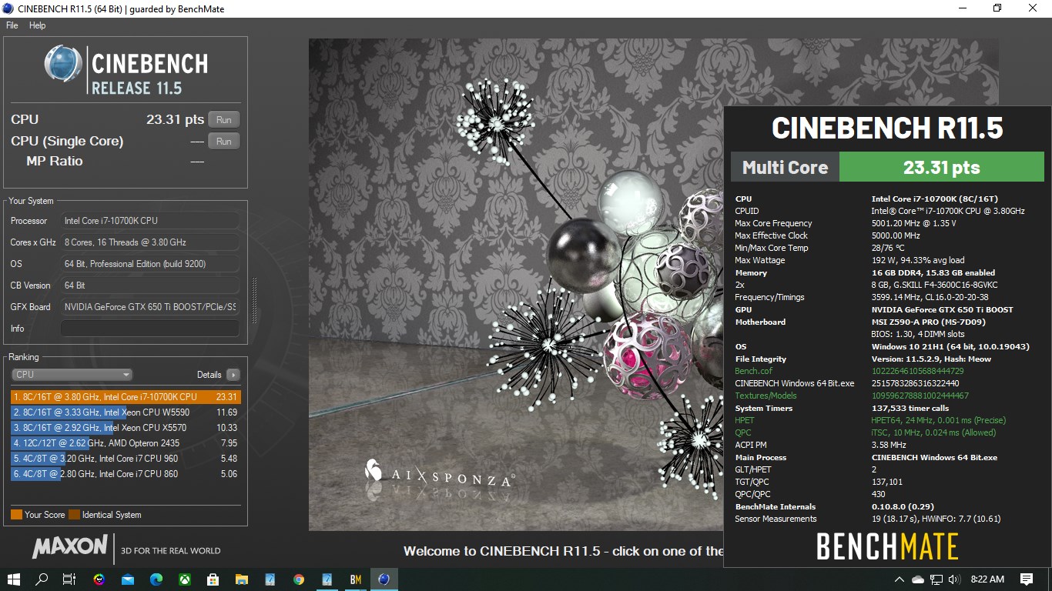Click the CB Version field showing 64 Bit
The width and height of the screenshot is (1052, 591).
tap(149, 285)
